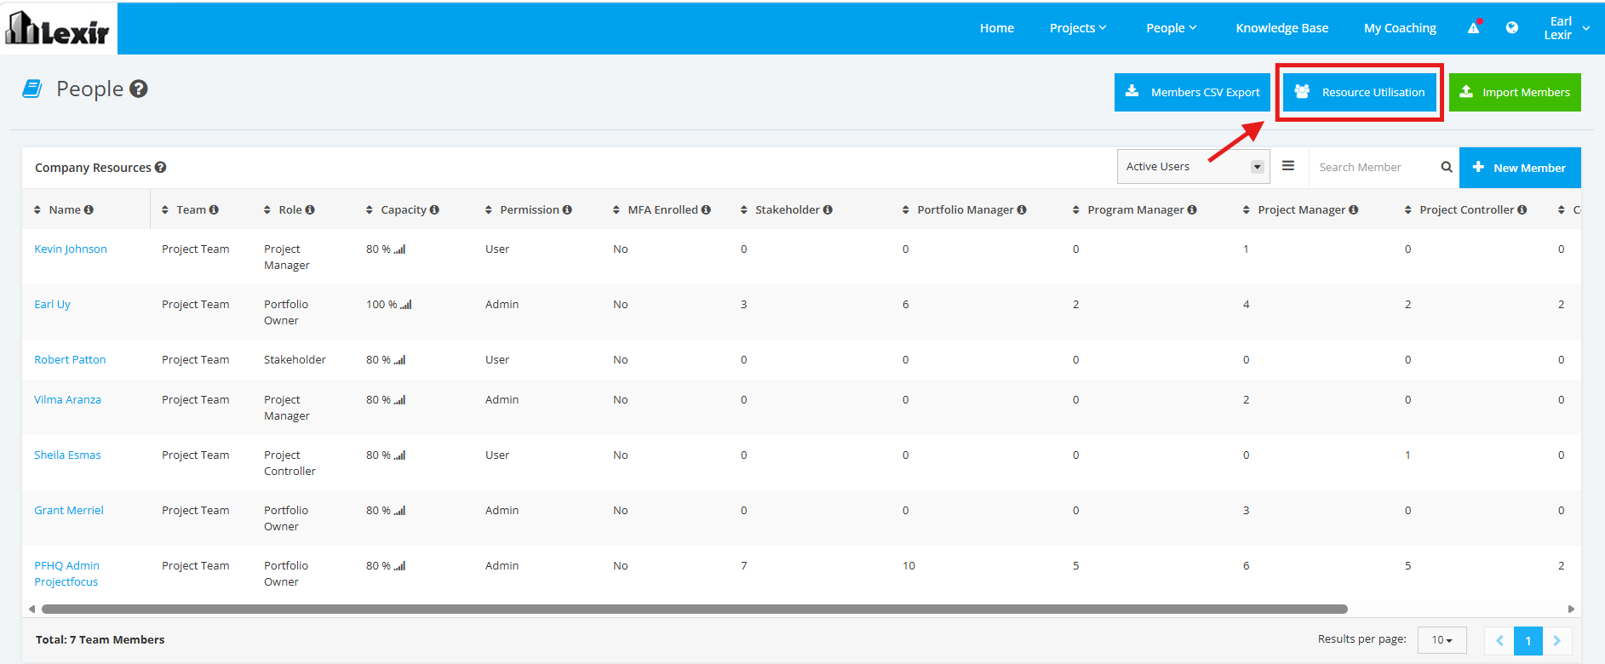Open My Coaching
Image resolution: width=1605 pixels, height=664 pixels.
(x=1400, y=28)
